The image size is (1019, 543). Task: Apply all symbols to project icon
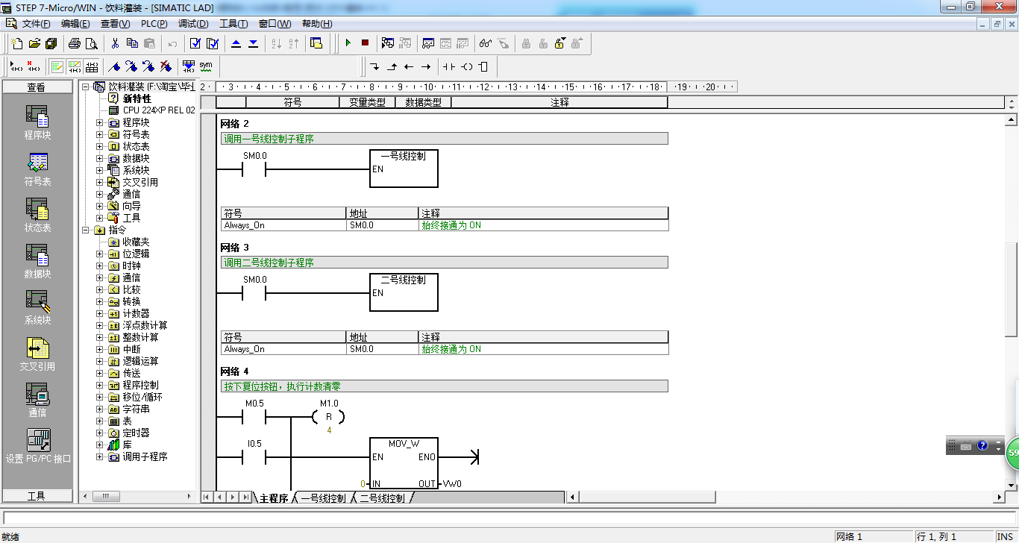tap(189, 66)
